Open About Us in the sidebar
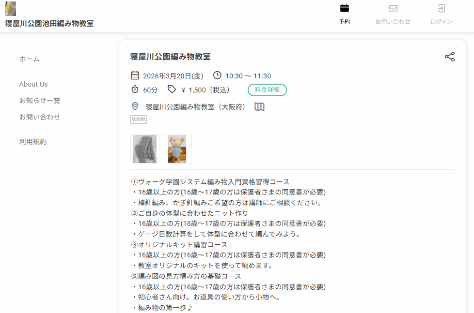474x313 pixels. [33, 84]
